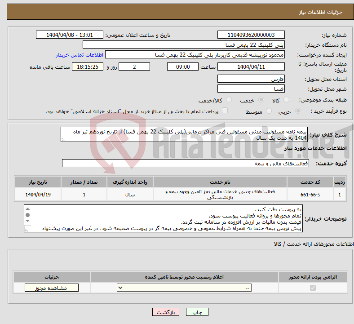Image resolution: width=354 pixels, height=324 pixels.
Task: Click the service name cell in row 1
Action: (220, 195)
